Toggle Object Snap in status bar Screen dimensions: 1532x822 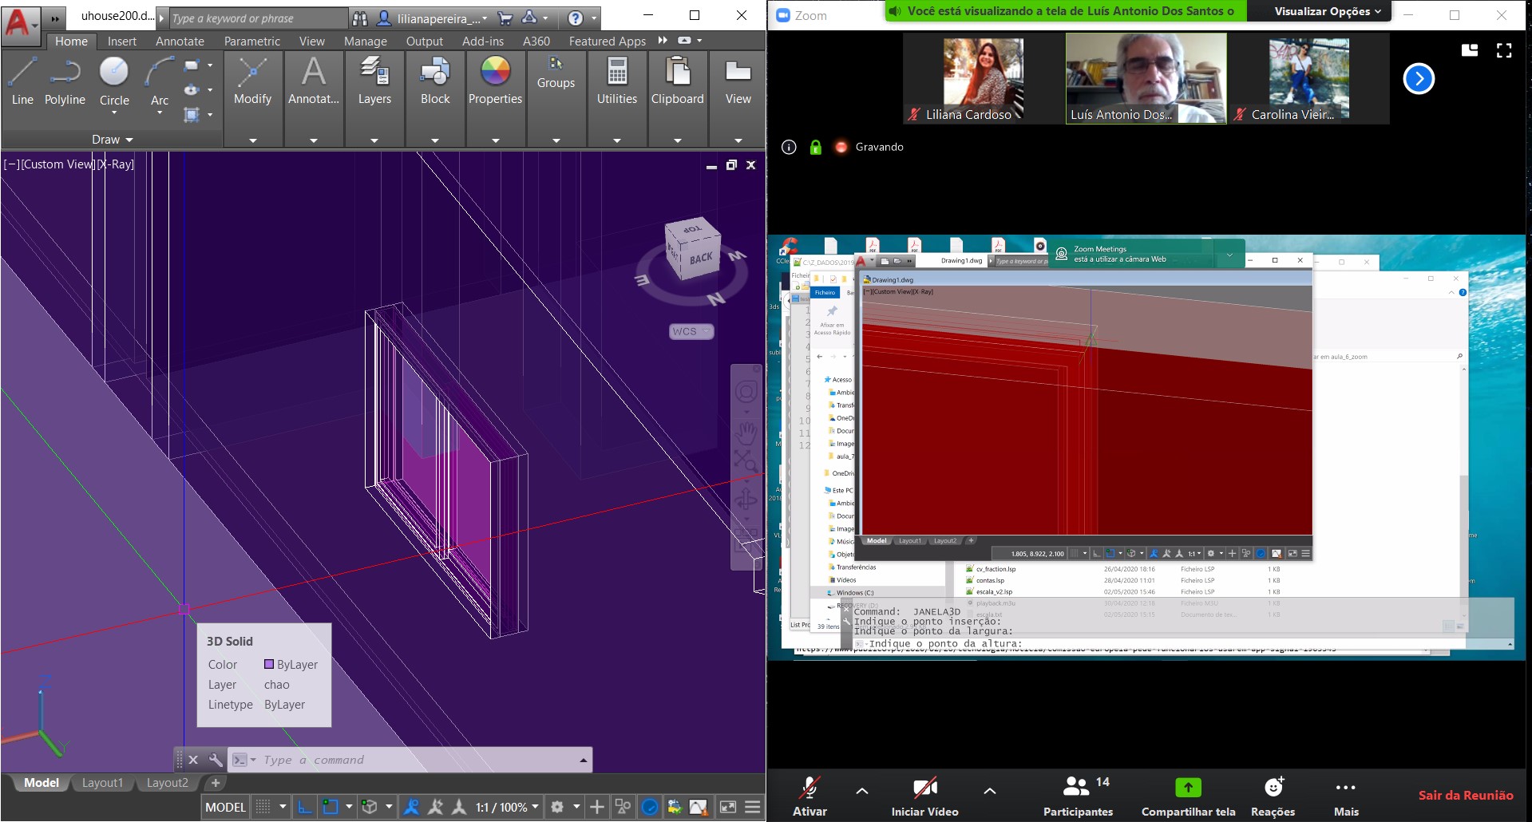(x=330, y=807)
